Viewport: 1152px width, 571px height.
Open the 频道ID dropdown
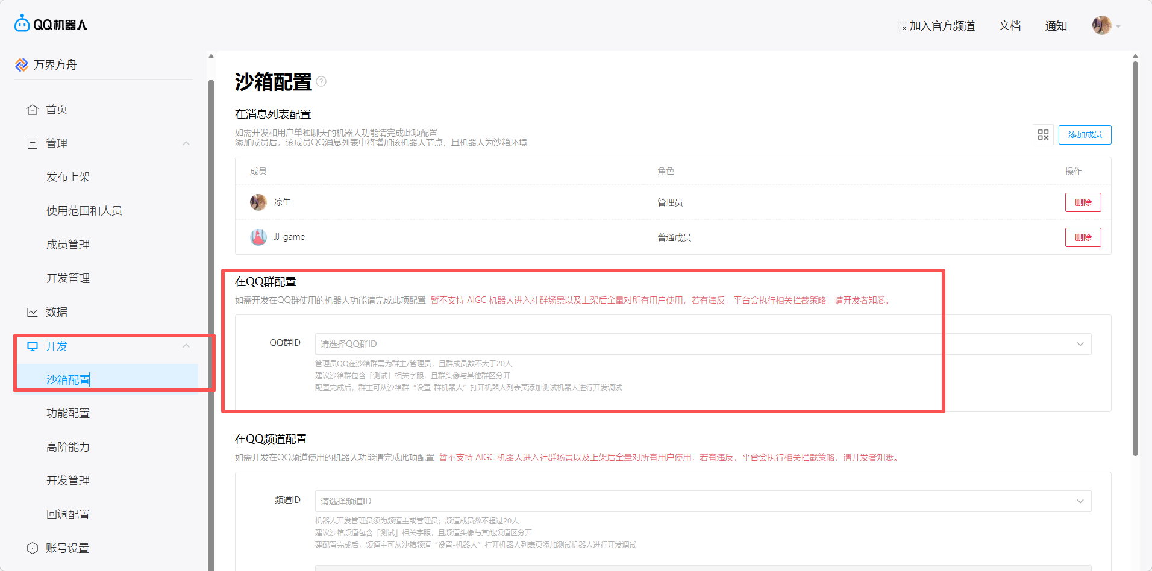(703, 501)
